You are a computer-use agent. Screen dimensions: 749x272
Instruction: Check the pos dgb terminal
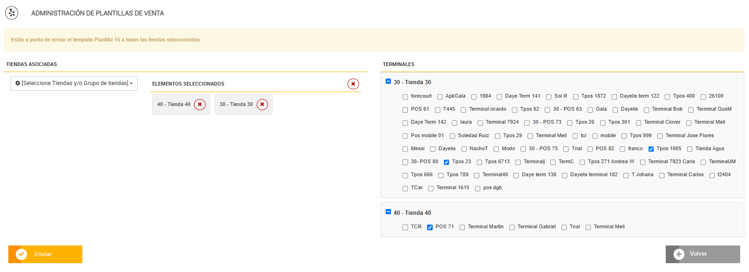click(478, 188)
